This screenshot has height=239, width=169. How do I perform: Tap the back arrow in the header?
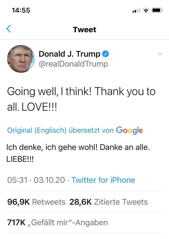point(9,29)
